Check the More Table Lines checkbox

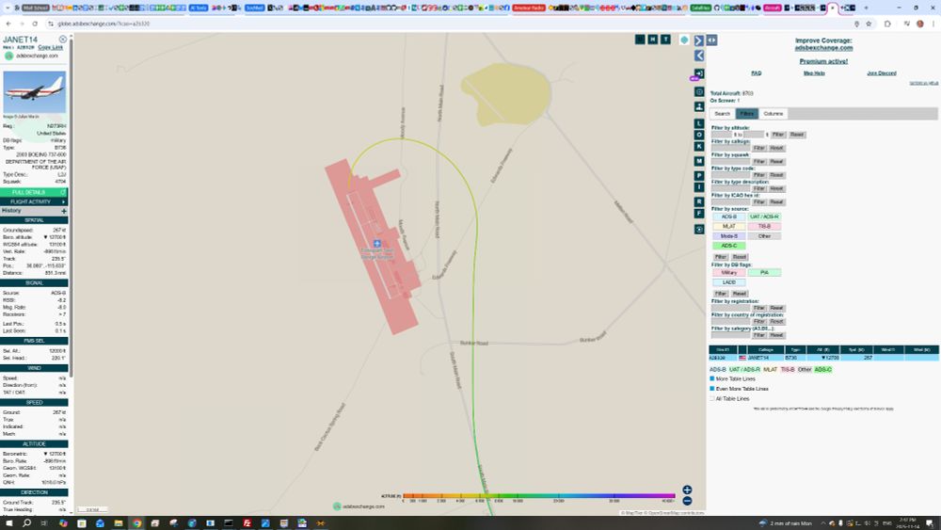[x=712, y=378]
